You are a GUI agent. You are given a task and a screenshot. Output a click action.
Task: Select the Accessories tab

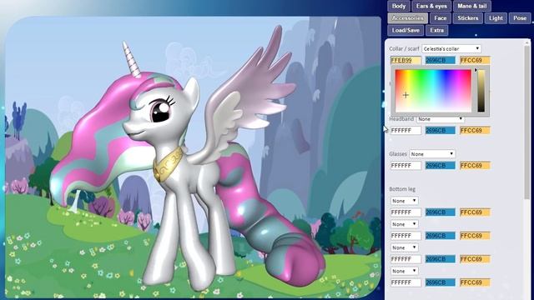point(408,18)
